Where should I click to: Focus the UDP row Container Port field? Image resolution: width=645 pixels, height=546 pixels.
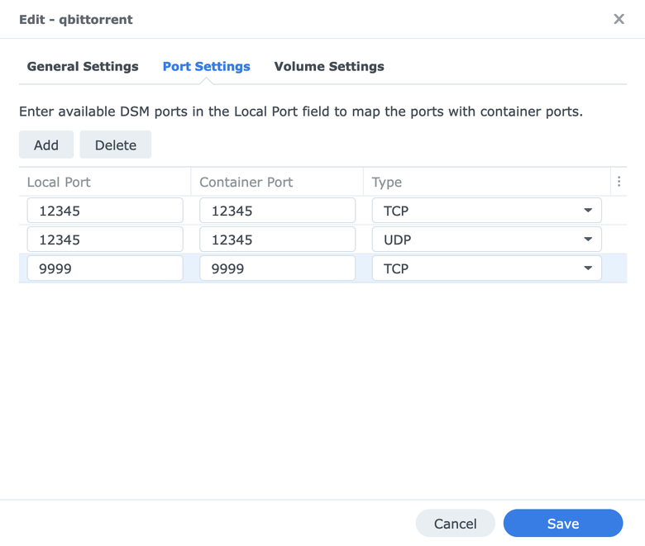pos(277,239)
